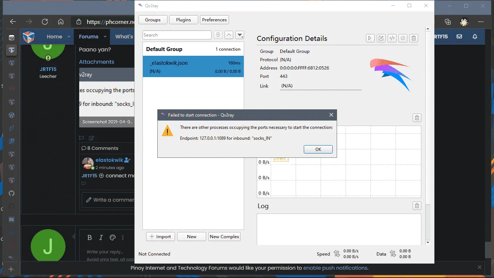
Task: Click the browser home icon
Action: 61,22
